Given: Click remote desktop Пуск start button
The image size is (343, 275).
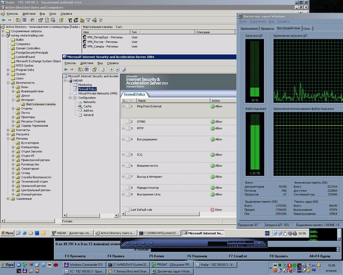Looking at the screenshot, I should coord(7,233).
